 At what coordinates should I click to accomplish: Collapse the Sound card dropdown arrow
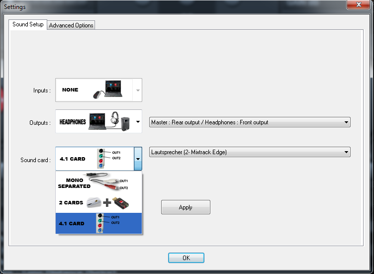[138, 159]
